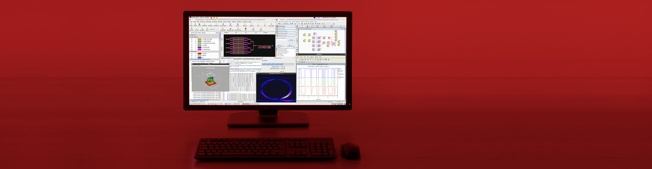This screenshot has height=169, width=652.
Task: Launch Firefox from the top panel
Action: tap(211, 18)
